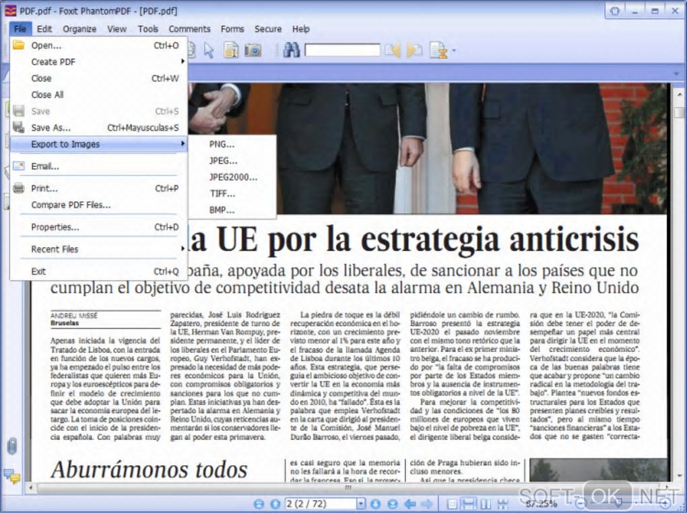Viewport: 687px width, 513px height.
Task: Click the Email envelope icon
Action: click(18, 166)
